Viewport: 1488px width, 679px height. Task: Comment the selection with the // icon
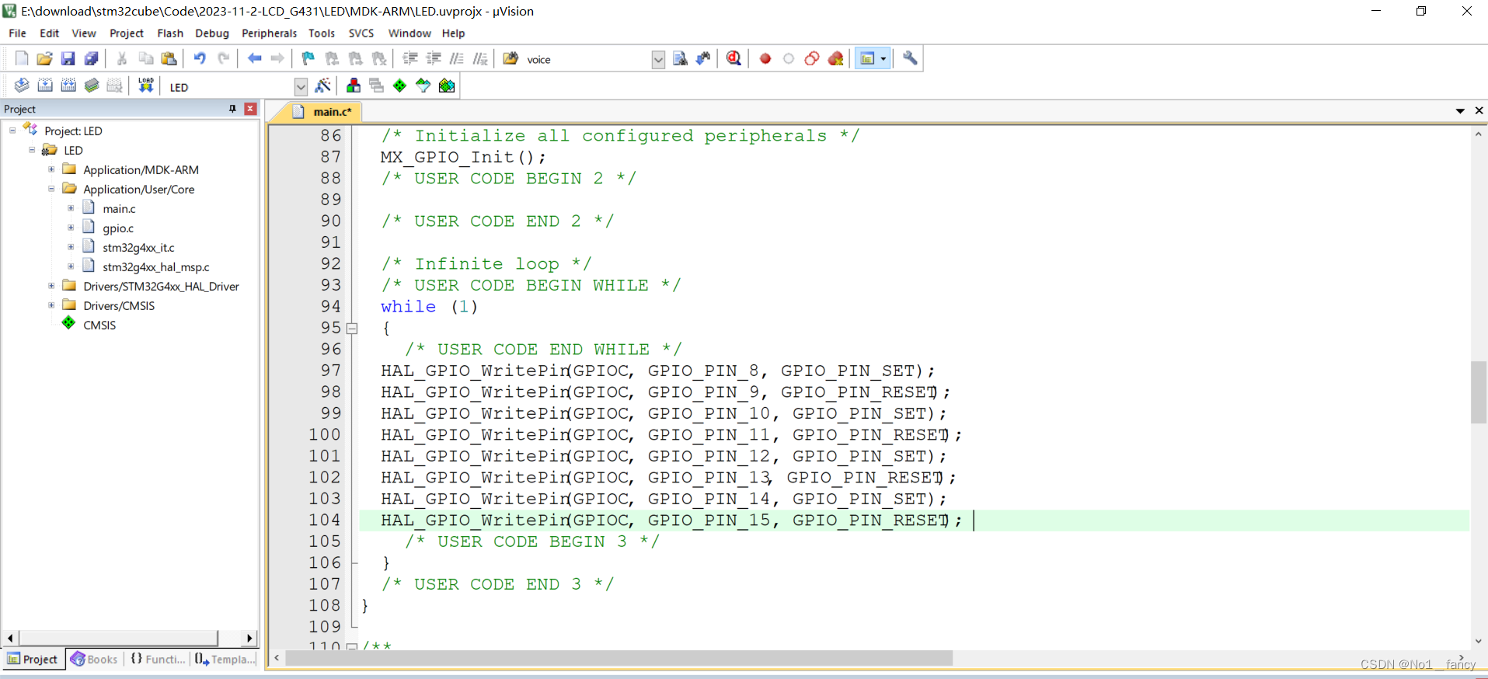(457, 58)
